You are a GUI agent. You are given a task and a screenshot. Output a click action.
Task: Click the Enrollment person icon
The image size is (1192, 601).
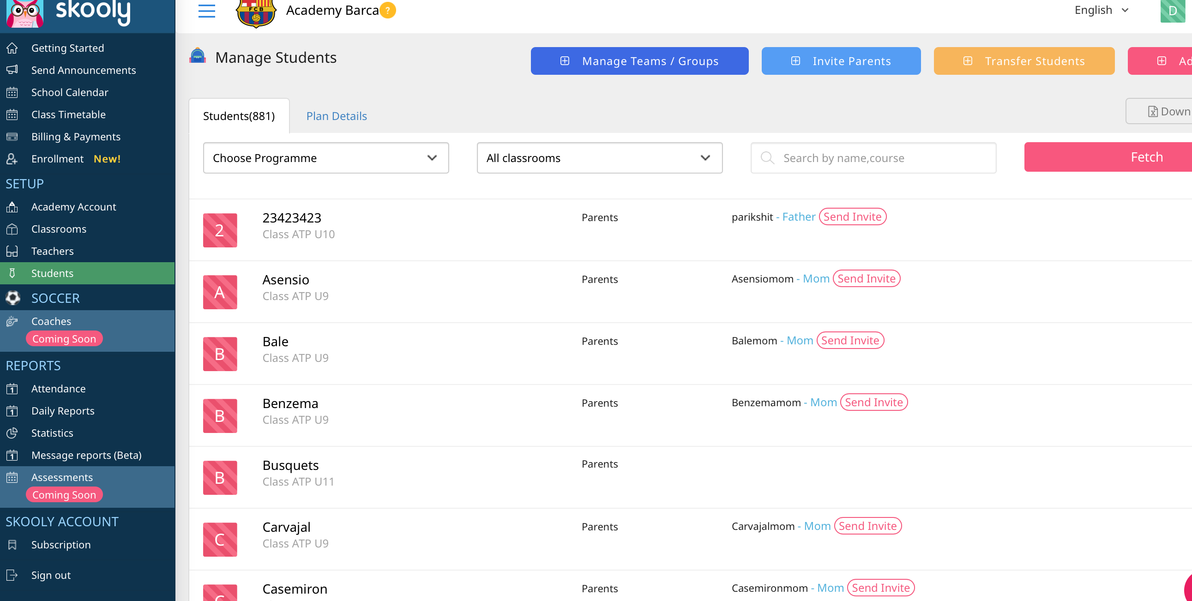click(x=12, y=159)
